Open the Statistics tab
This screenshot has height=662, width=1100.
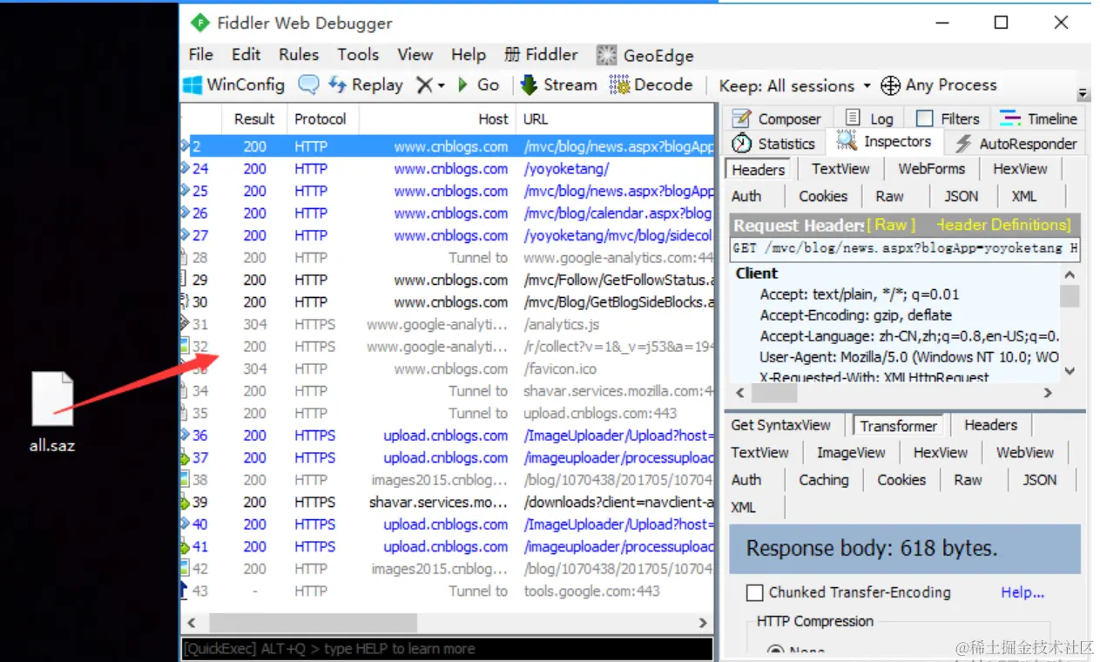(x=773, y=144)
